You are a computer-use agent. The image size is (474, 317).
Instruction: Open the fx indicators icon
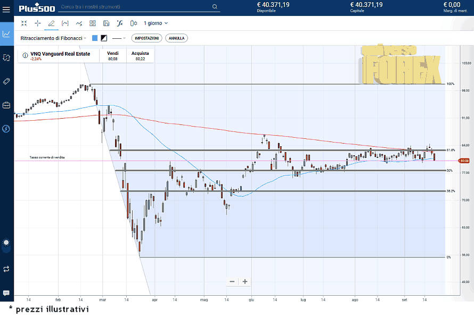pyautogui.click(x=120, y=23)
